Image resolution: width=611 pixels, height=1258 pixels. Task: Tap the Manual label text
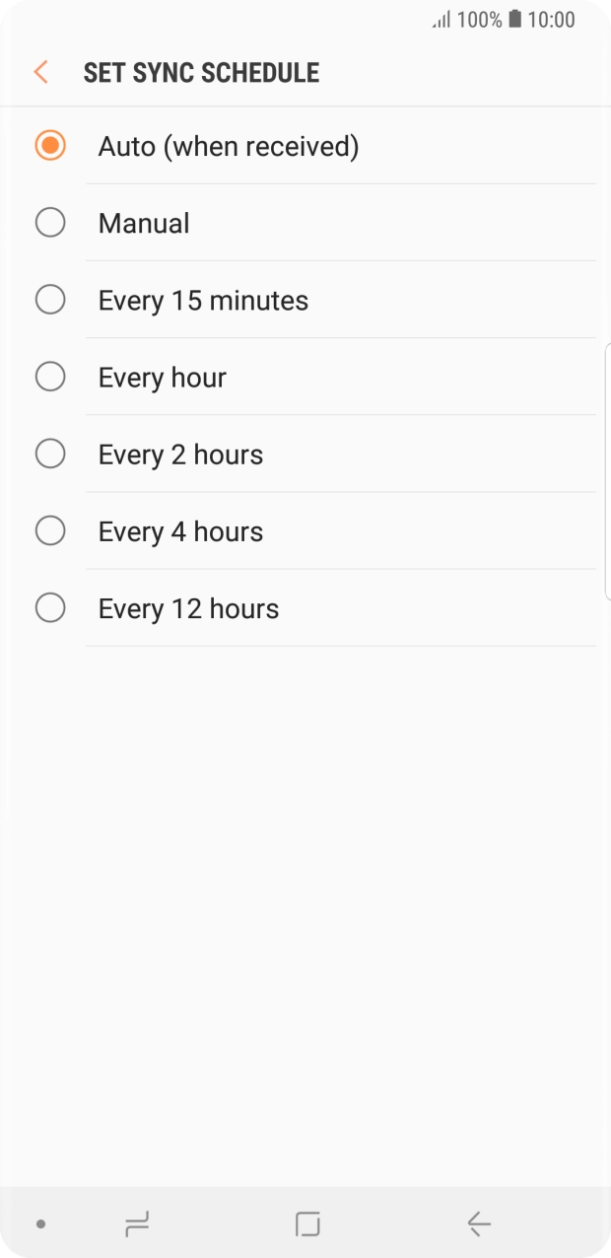pos(143,222)
